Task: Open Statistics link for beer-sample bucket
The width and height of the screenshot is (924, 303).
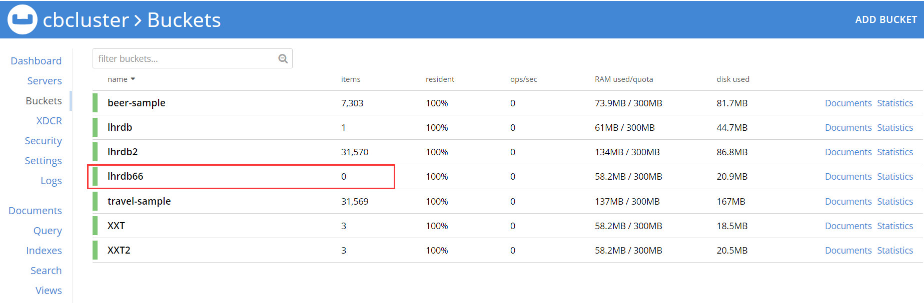Action: coord(895,103)
